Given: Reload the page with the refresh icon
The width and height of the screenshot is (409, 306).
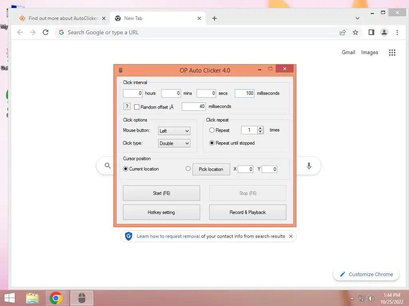Looking at the screenshot, I should [x=46, y=32].
